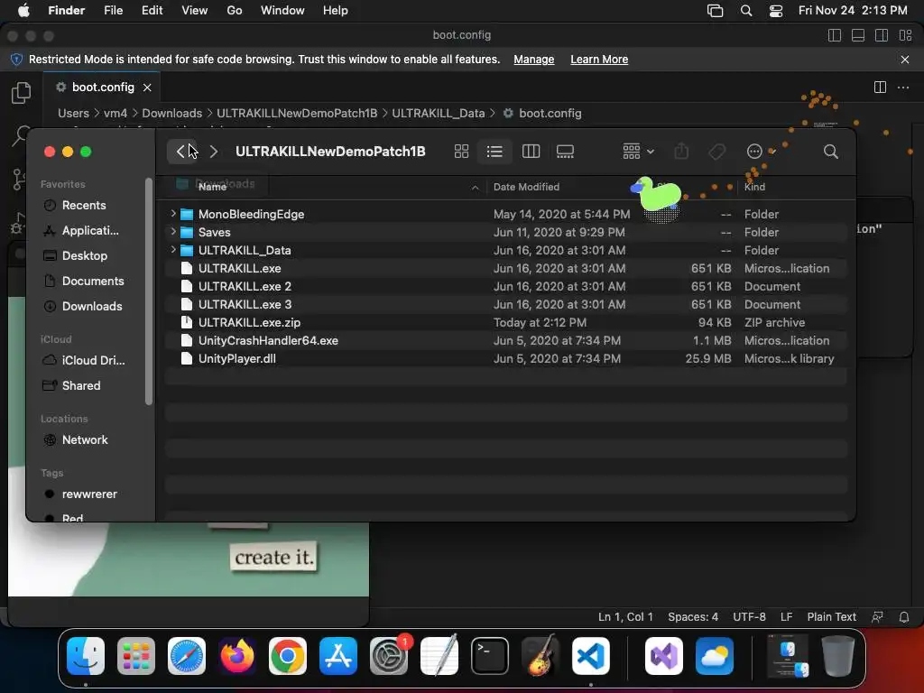Open the View menu
Image resolution: width=924 pixels, height=693 pixels.
(195, 11)
